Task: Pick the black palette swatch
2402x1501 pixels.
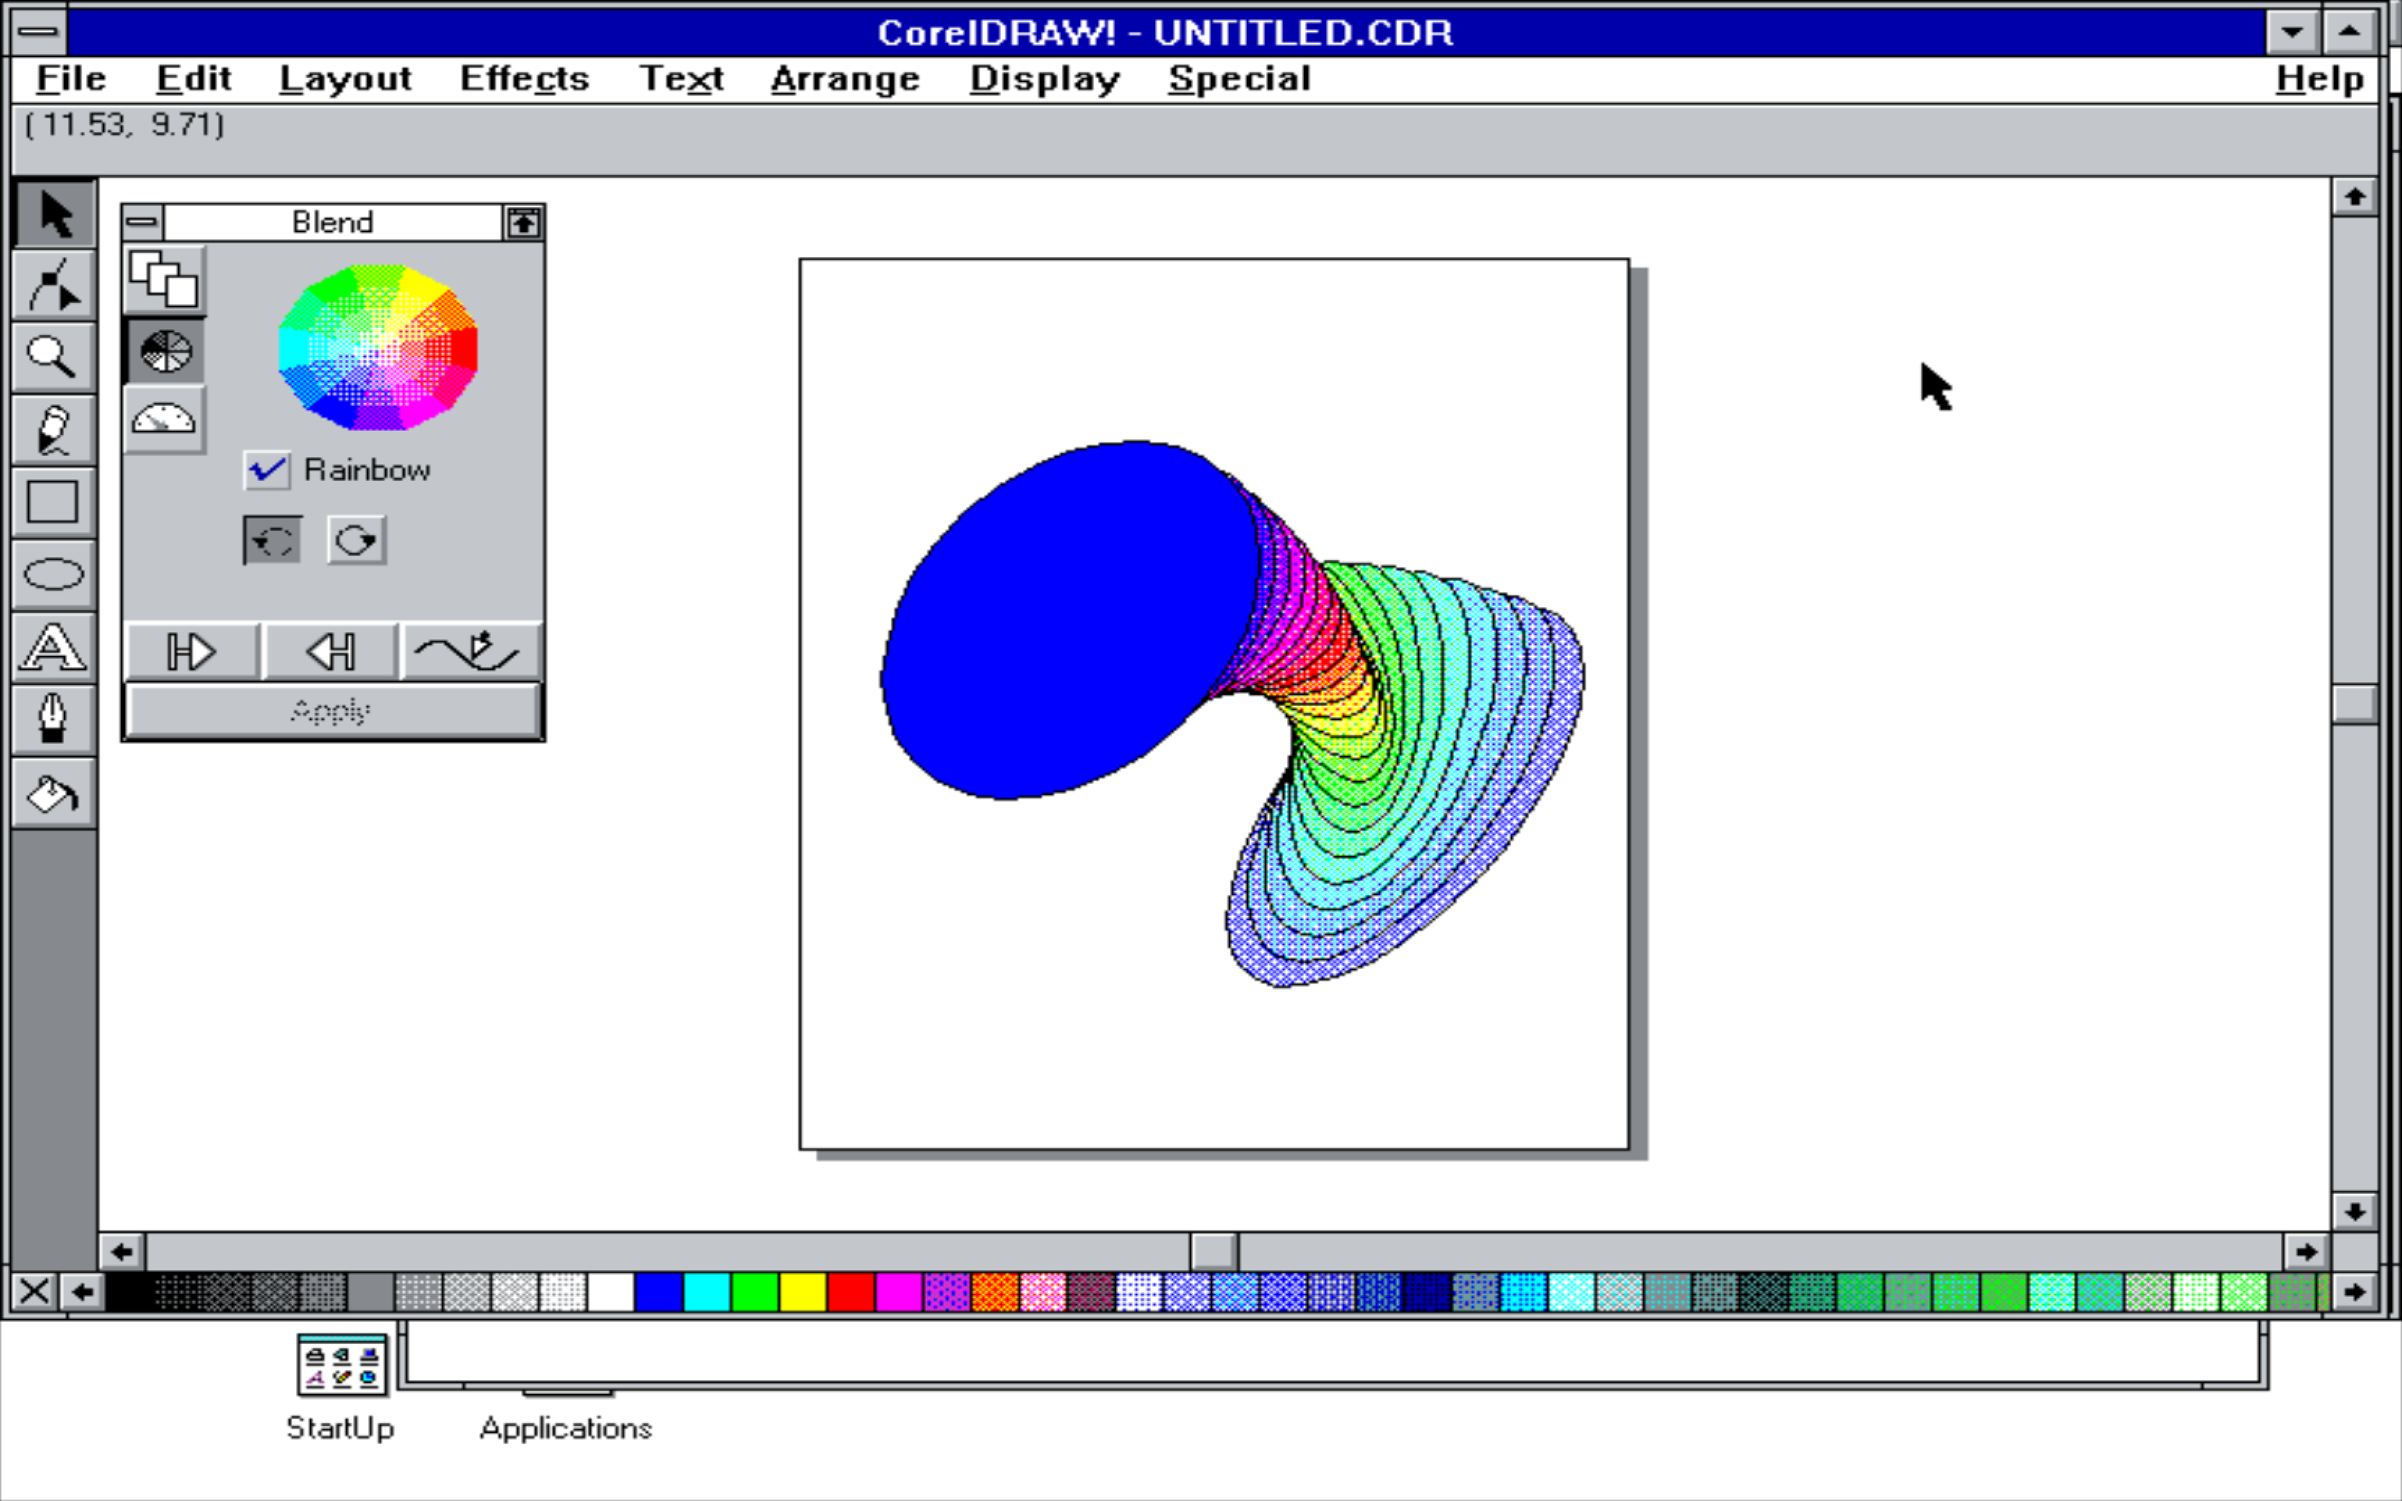Action: [130, 1292]
